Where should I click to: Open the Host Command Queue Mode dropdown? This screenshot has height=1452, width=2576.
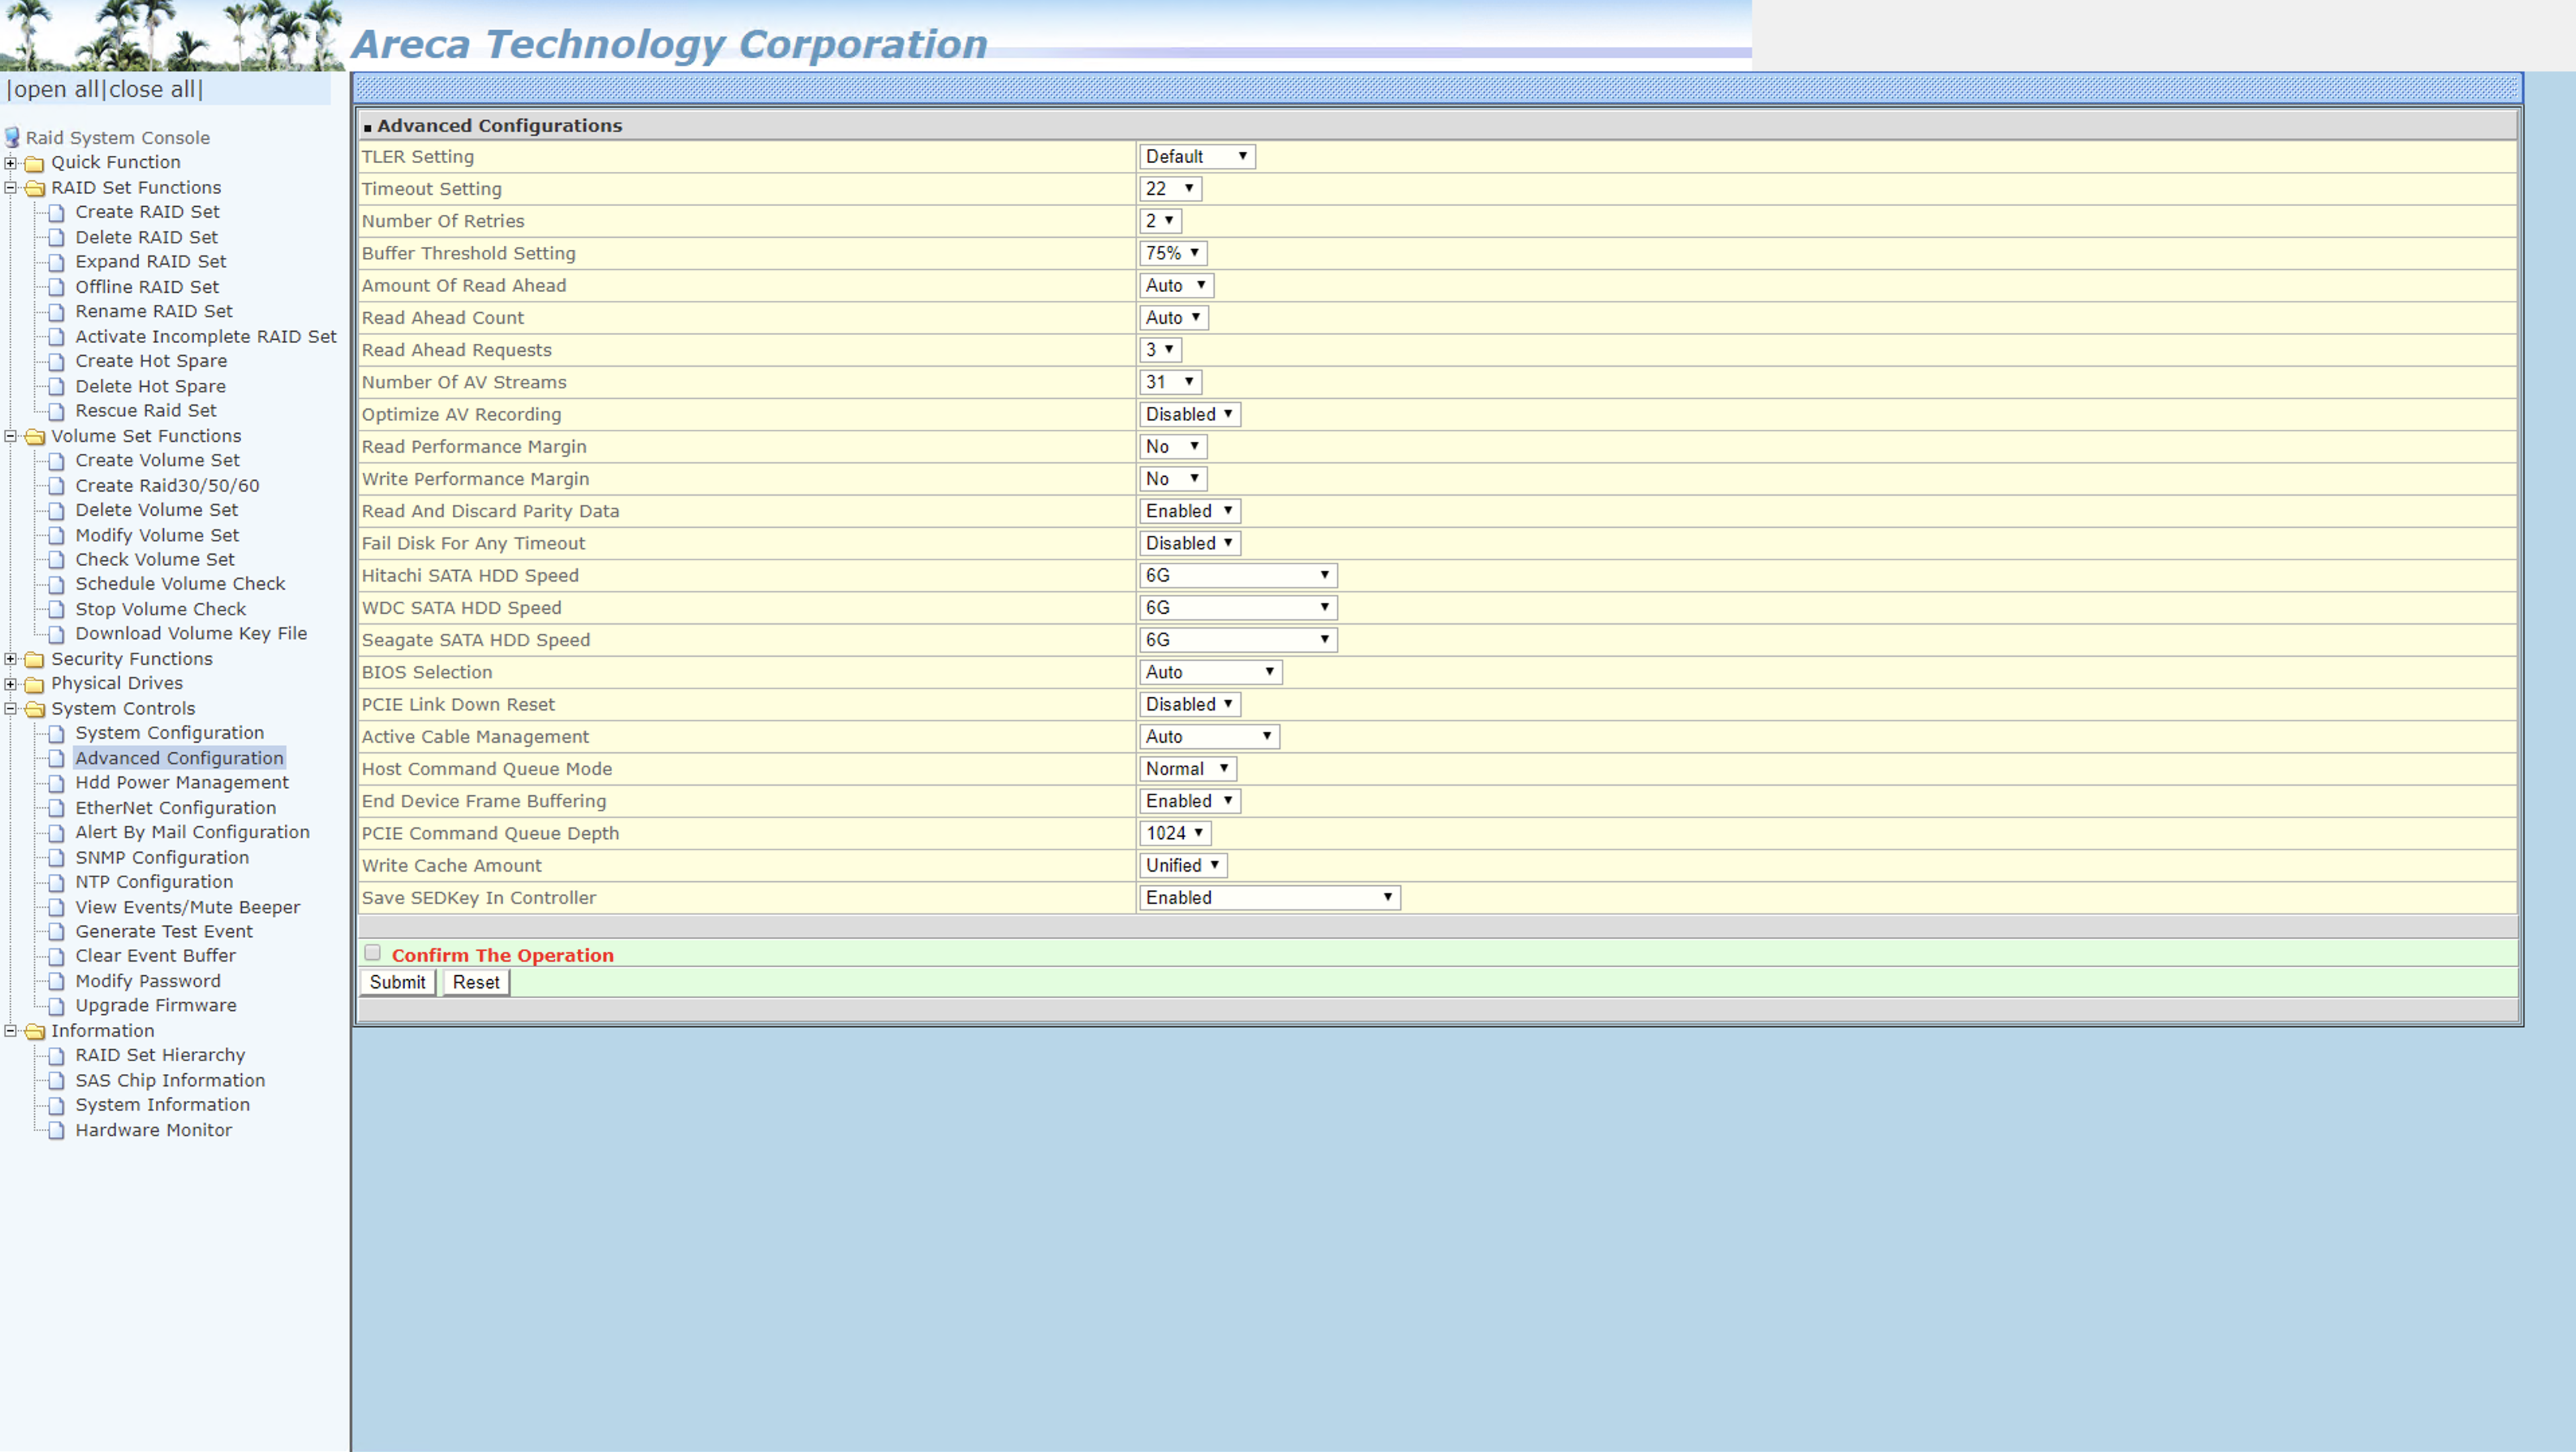pos(1188,770)
